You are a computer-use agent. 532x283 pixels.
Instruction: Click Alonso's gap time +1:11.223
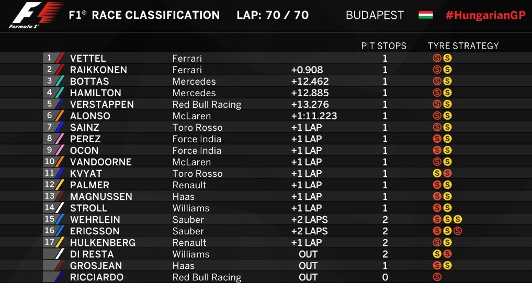(314, 116)
